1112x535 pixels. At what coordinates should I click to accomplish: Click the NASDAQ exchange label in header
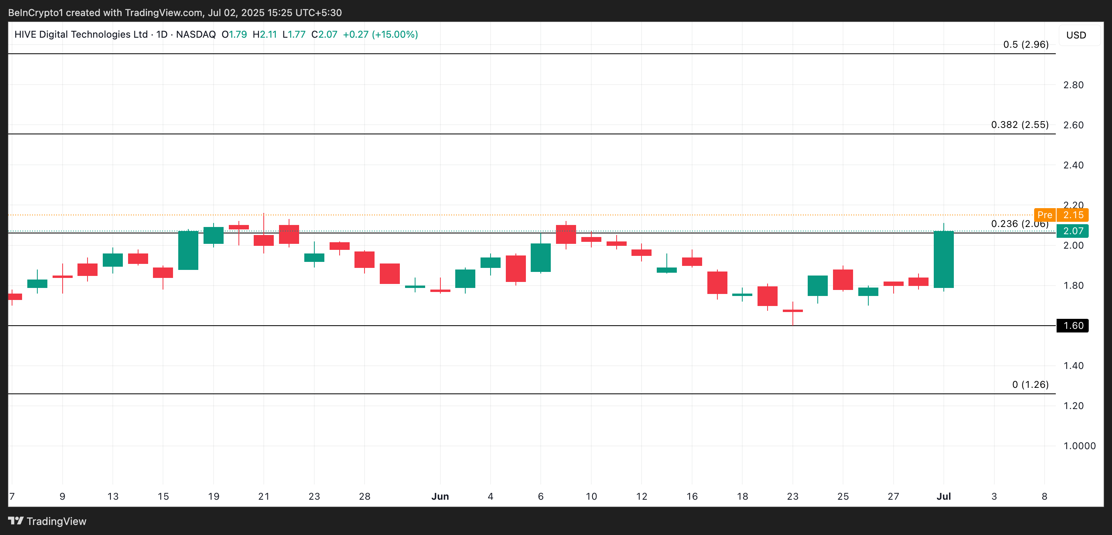pyautogui.click(x=196, y=34)
